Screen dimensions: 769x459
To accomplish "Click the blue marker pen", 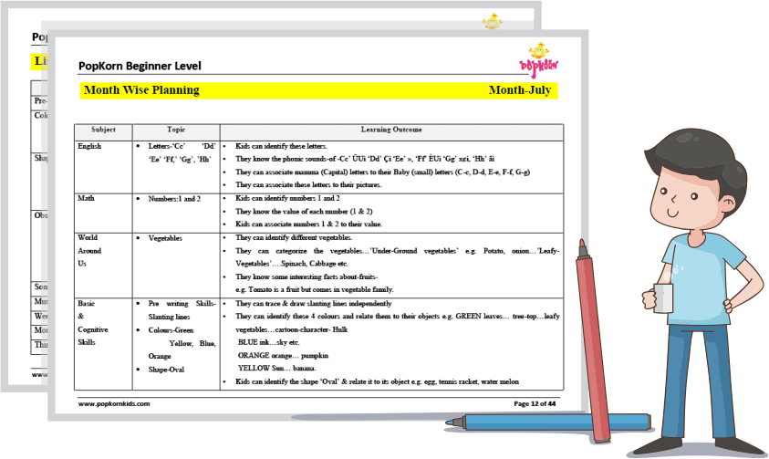I will pyautogui.click(x=548, y=422).
